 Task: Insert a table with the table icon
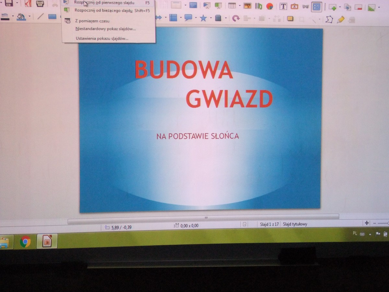232,6
